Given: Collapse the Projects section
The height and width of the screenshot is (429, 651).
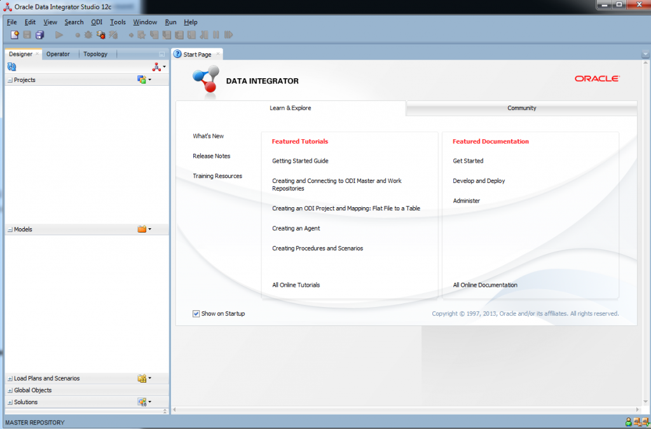Looking at the screenshot, I should click(x=10, y=80).
